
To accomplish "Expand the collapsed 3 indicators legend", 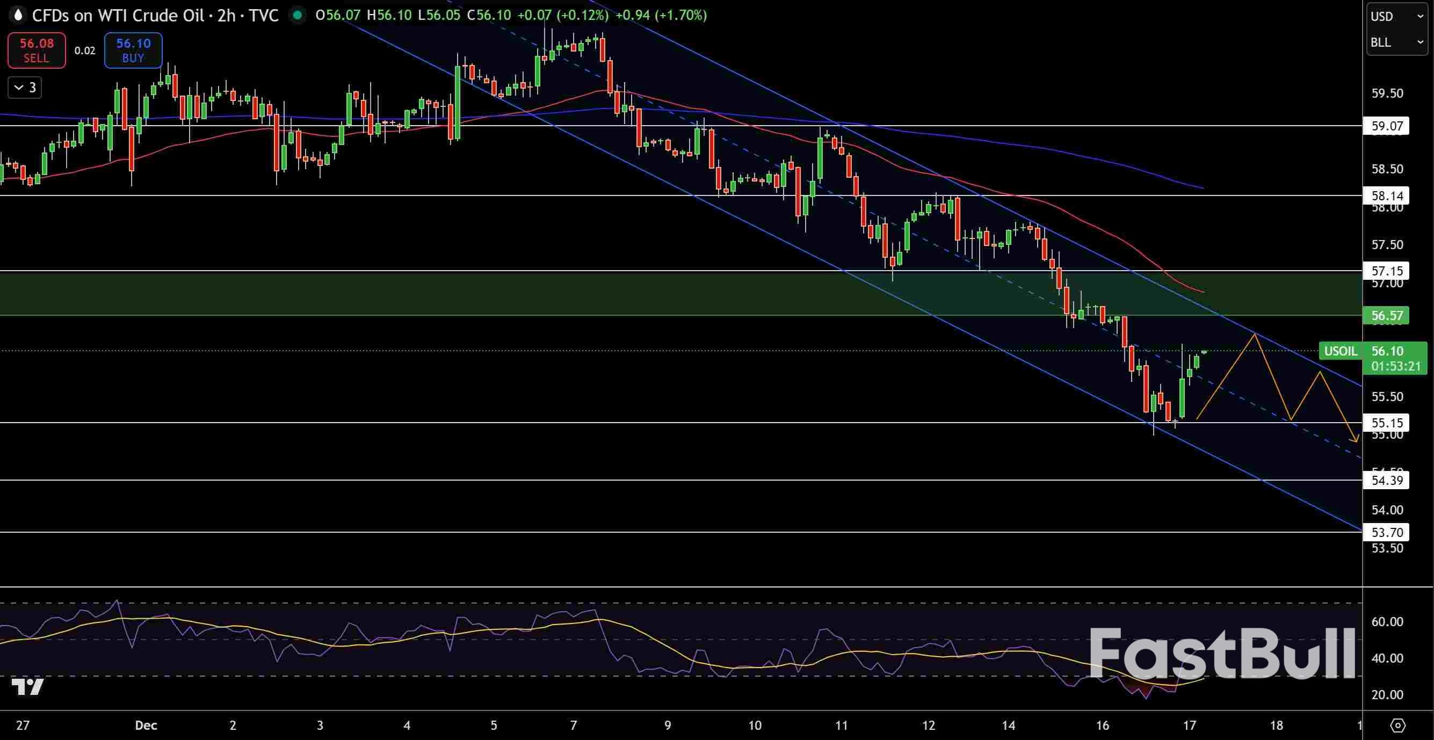I will point(25,88).
